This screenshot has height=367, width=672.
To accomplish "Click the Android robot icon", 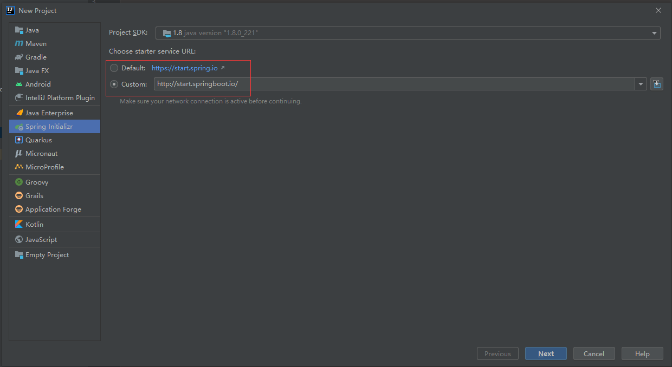I will point(19,84).
